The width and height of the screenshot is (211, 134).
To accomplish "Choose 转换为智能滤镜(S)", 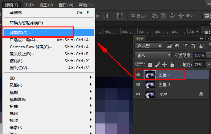I will [49, 23].
